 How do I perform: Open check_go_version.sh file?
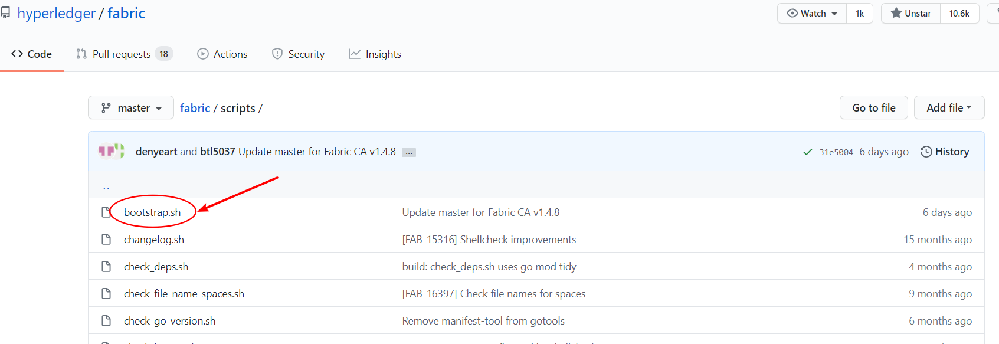tap(170, 320)
